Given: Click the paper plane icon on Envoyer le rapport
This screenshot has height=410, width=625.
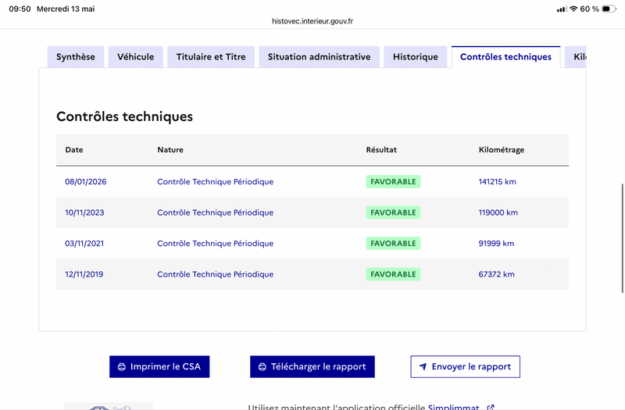Looking at the screenshot, I should pos(423,366).
